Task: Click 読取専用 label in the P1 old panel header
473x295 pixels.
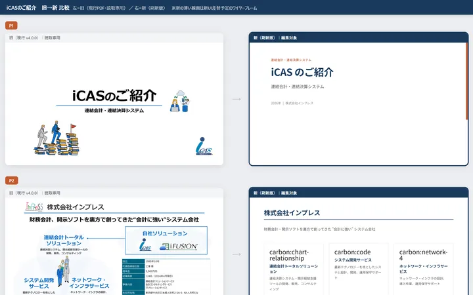Action: pos(52,37)
